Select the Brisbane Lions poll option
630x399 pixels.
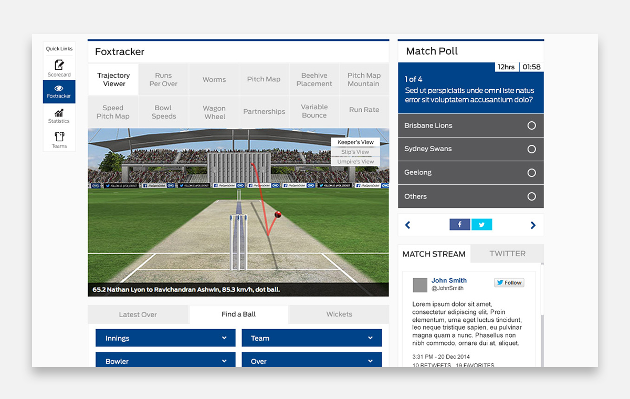click(471, 125)
